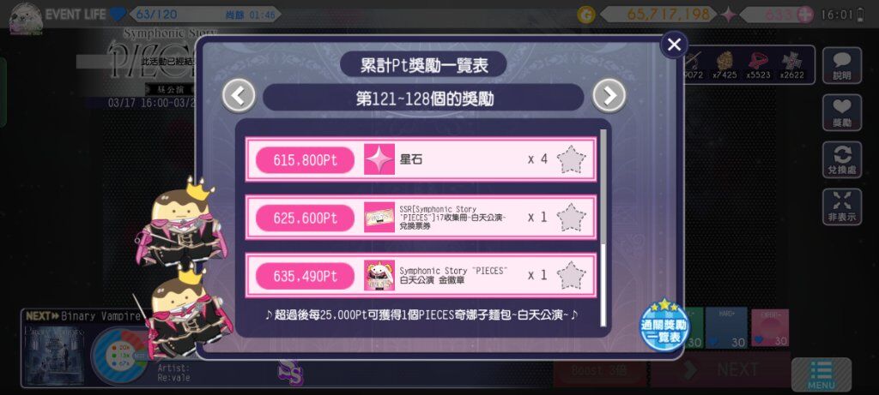Open the 通關獎勵一覽表 clear rewards badge

[664, 325]
